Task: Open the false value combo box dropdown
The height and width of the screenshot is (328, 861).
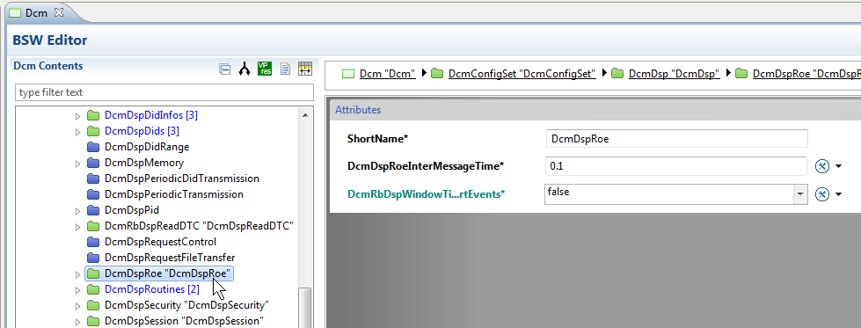Action: pos(800,194)
